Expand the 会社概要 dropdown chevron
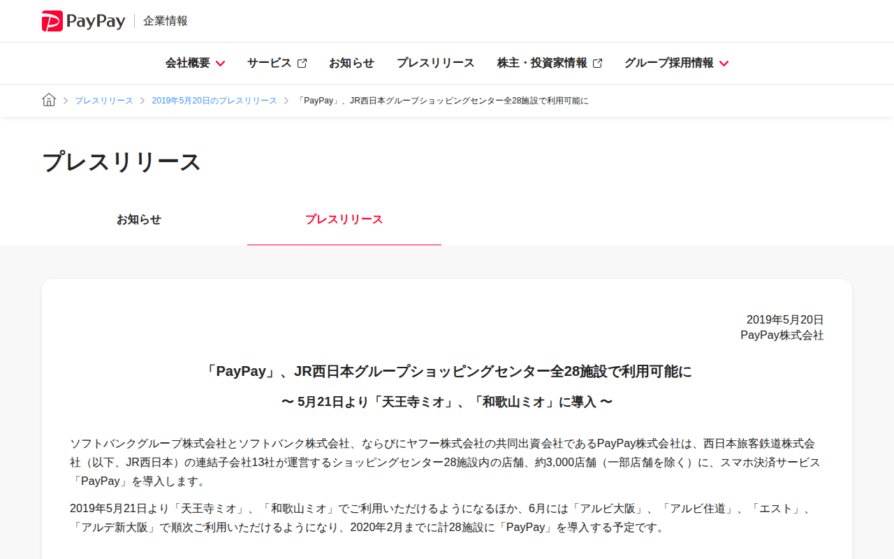This screenshot has width=894, height=559. (220, 64)
